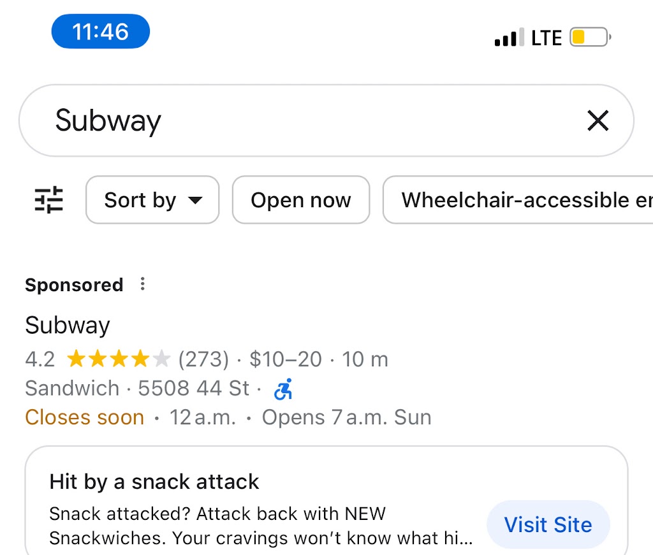Tap the blue 11:46 time pill
The width and height of the screenshot is (653, 555).
pos(100,31)
